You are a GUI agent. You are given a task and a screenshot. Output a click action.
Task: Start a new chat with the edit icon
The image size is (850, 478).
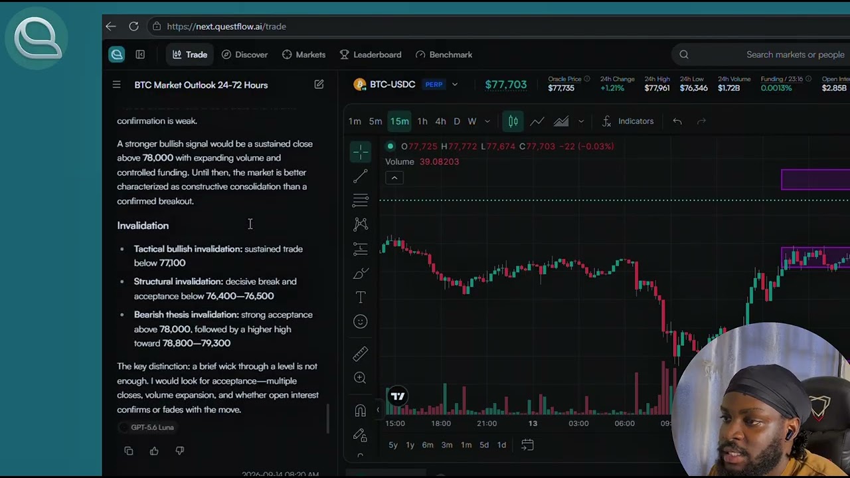[x=319, y=85]
